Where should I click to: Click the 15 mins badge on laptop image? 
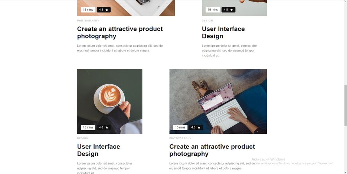(x=180, y=127)
